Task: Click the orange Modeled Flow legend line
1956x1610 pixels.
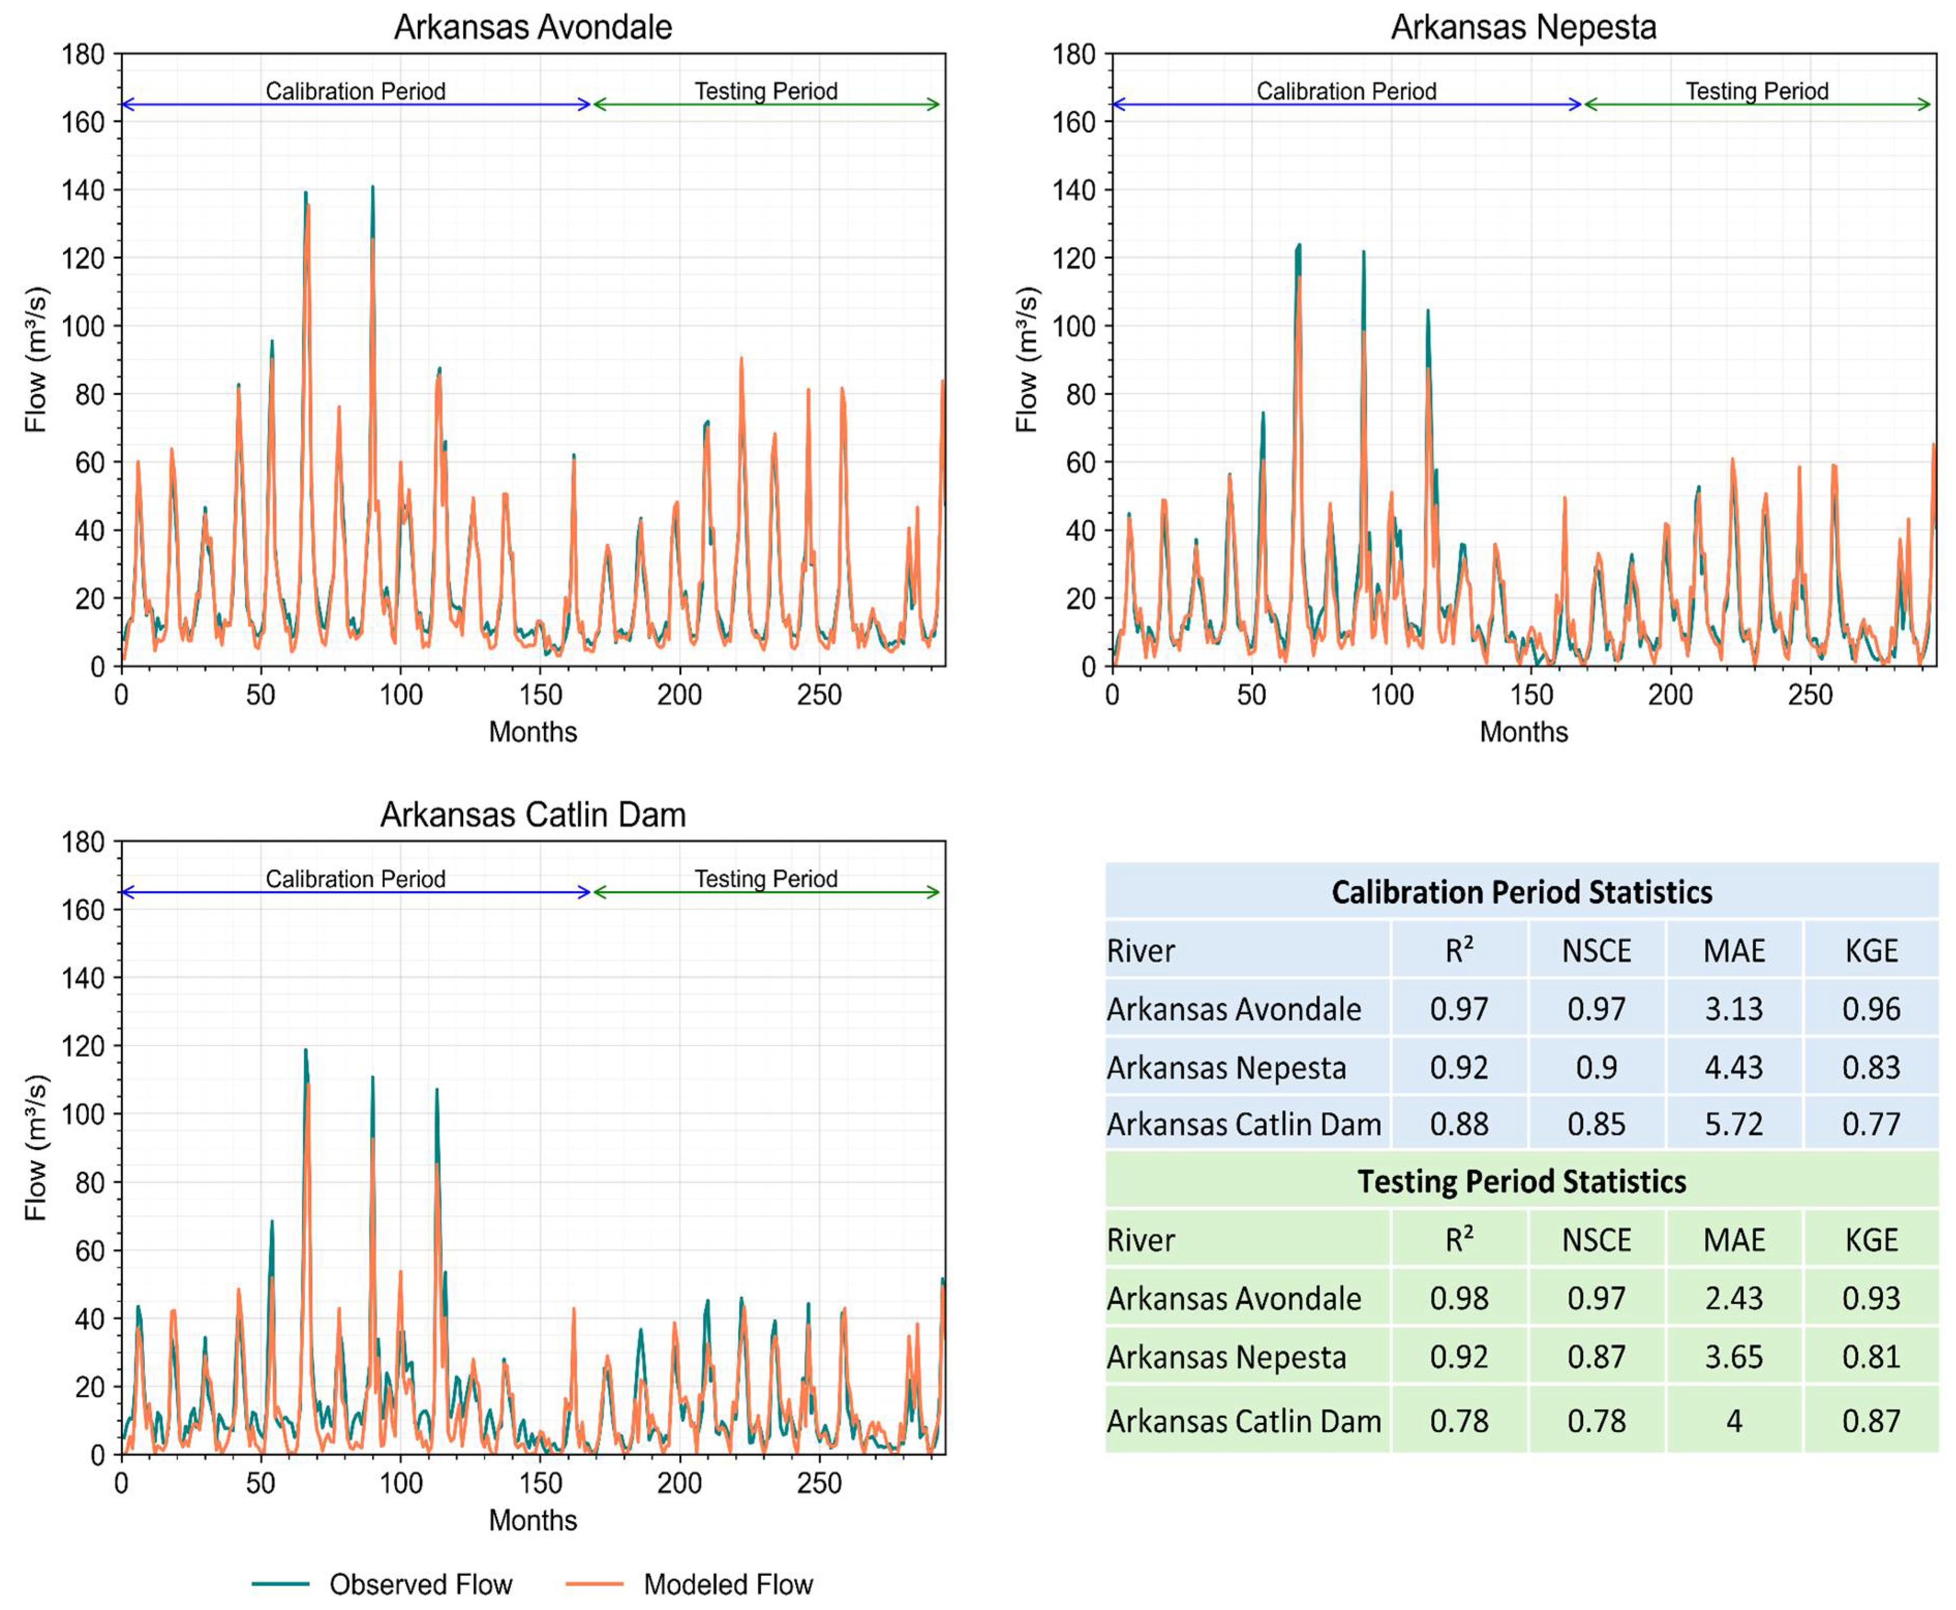Action: [594, 1584]
